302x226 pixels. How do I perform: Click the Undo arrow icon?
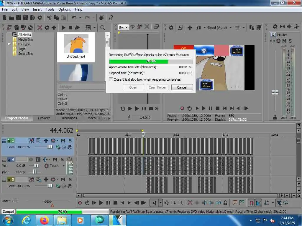click(x=74, y=18)
